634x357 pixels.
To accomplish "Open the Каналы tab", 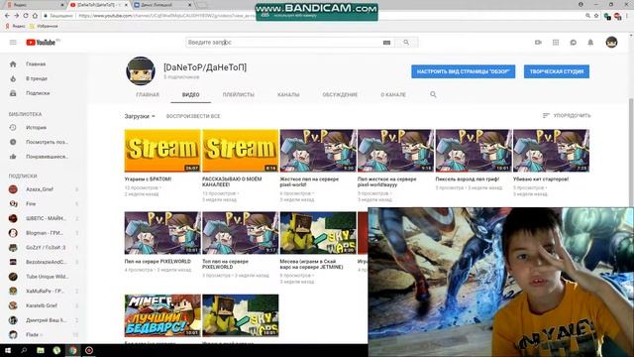I will pos(288,95).
